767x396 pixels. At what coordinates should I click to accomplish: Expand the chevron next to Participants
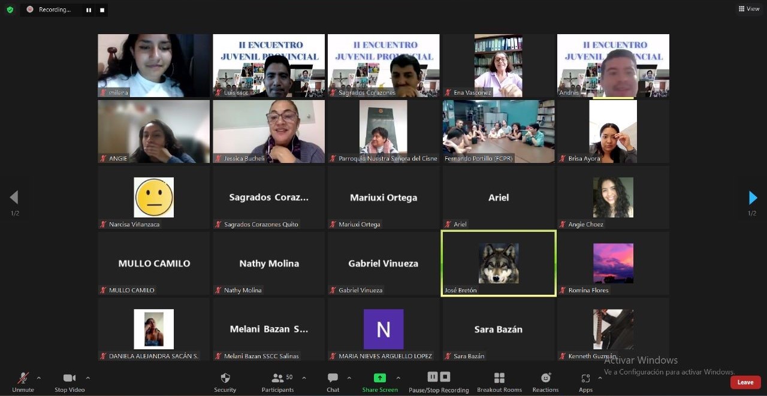click(304, 378)
